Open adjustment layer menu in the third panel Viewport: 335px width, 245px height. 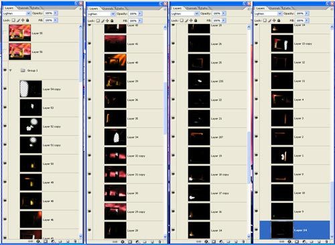[x=221, y=242]
